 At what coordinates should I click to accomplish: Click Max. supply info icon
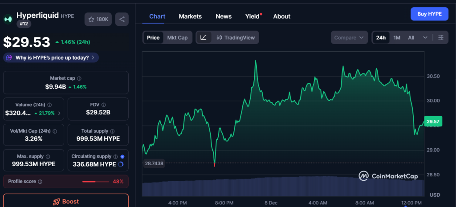pos(48,157)
